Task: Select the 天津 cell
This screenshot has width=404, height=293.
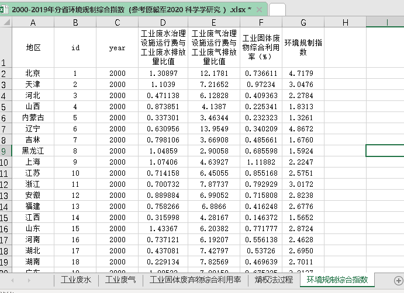Action: click(x=33, y=85)
